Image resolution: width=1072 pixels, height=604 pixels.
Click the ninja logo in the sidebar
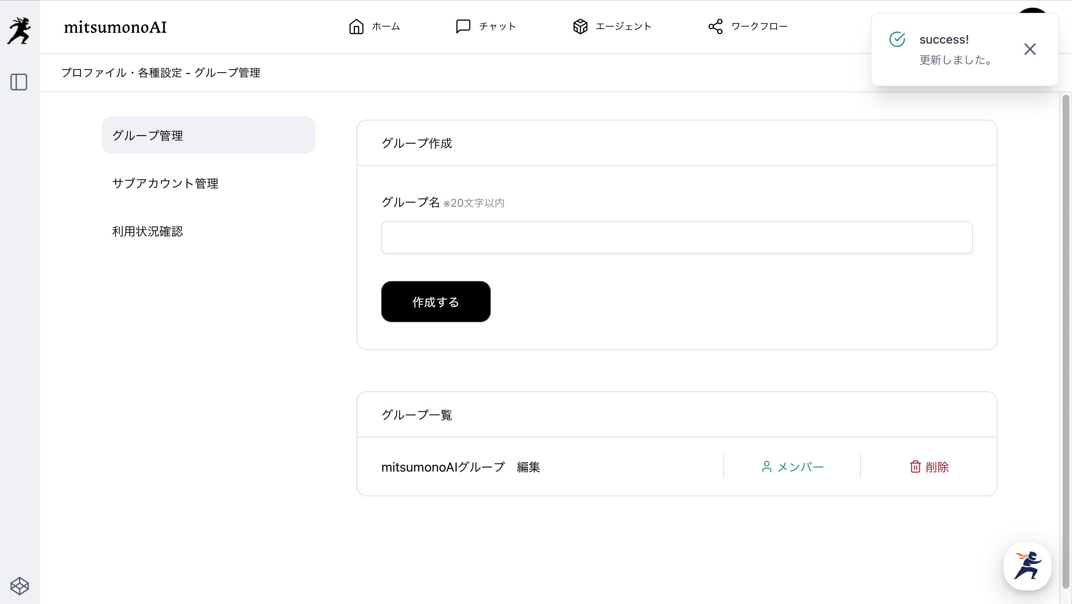pos(19,30)
